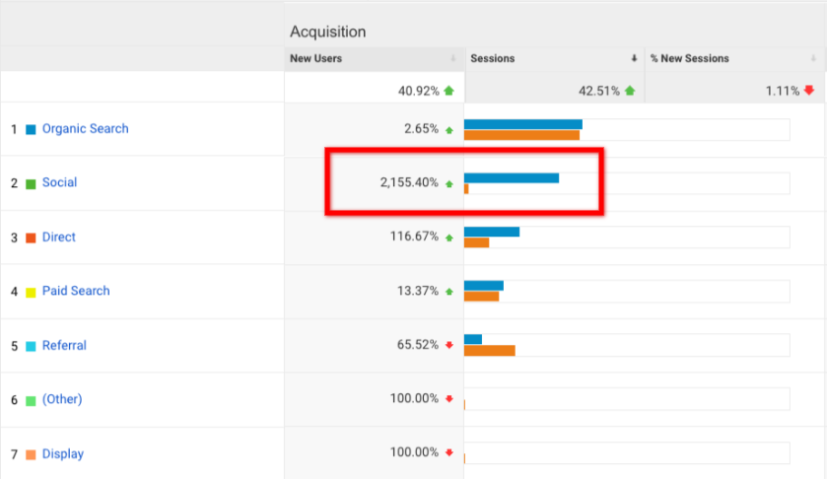The image size is (827, 479).
Task: Click the green arrow next to 2,155.40%
Action: click(x=449, y=183)
